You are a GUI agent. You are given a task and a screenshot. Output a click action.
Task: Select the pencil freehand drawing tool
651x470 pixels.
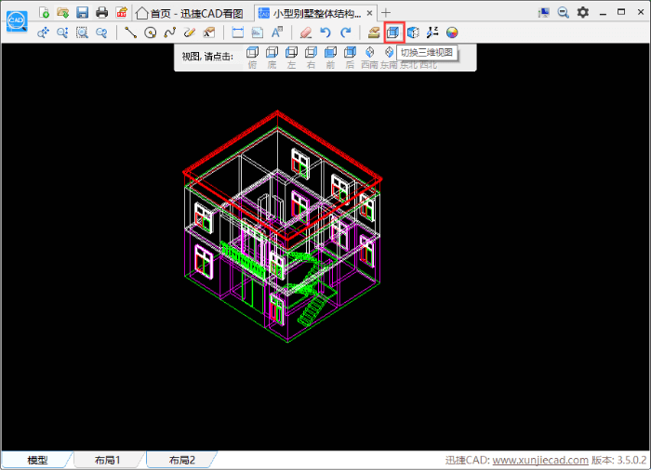click(190, 33)
